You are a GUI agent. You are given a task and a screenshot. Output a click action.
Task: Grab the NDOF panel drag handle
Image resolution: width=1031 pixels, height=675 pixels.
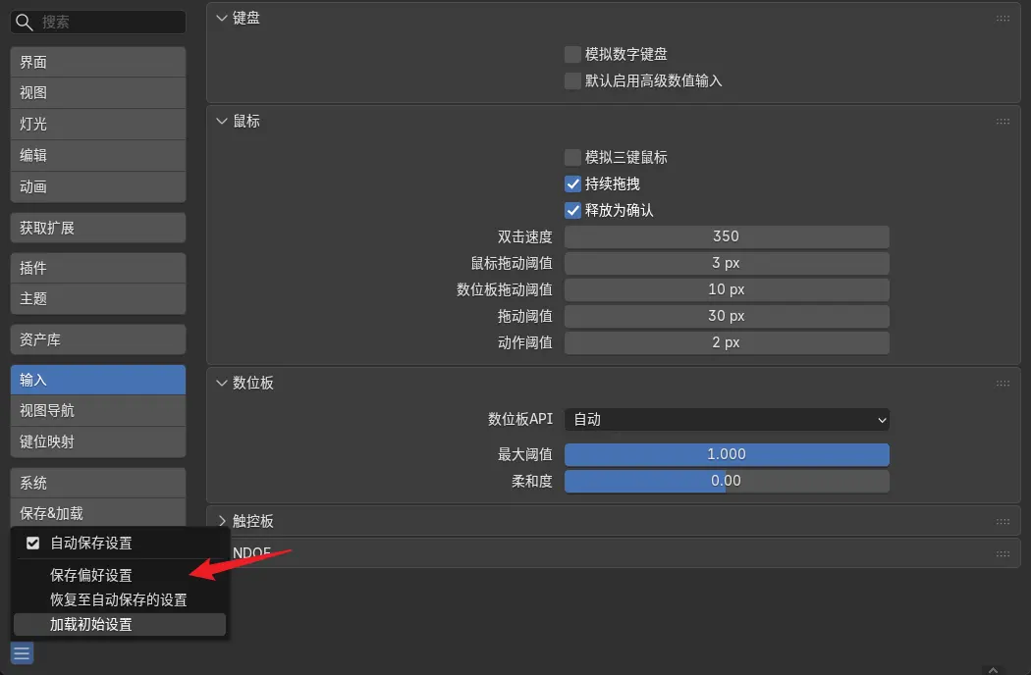[1003, 553]
